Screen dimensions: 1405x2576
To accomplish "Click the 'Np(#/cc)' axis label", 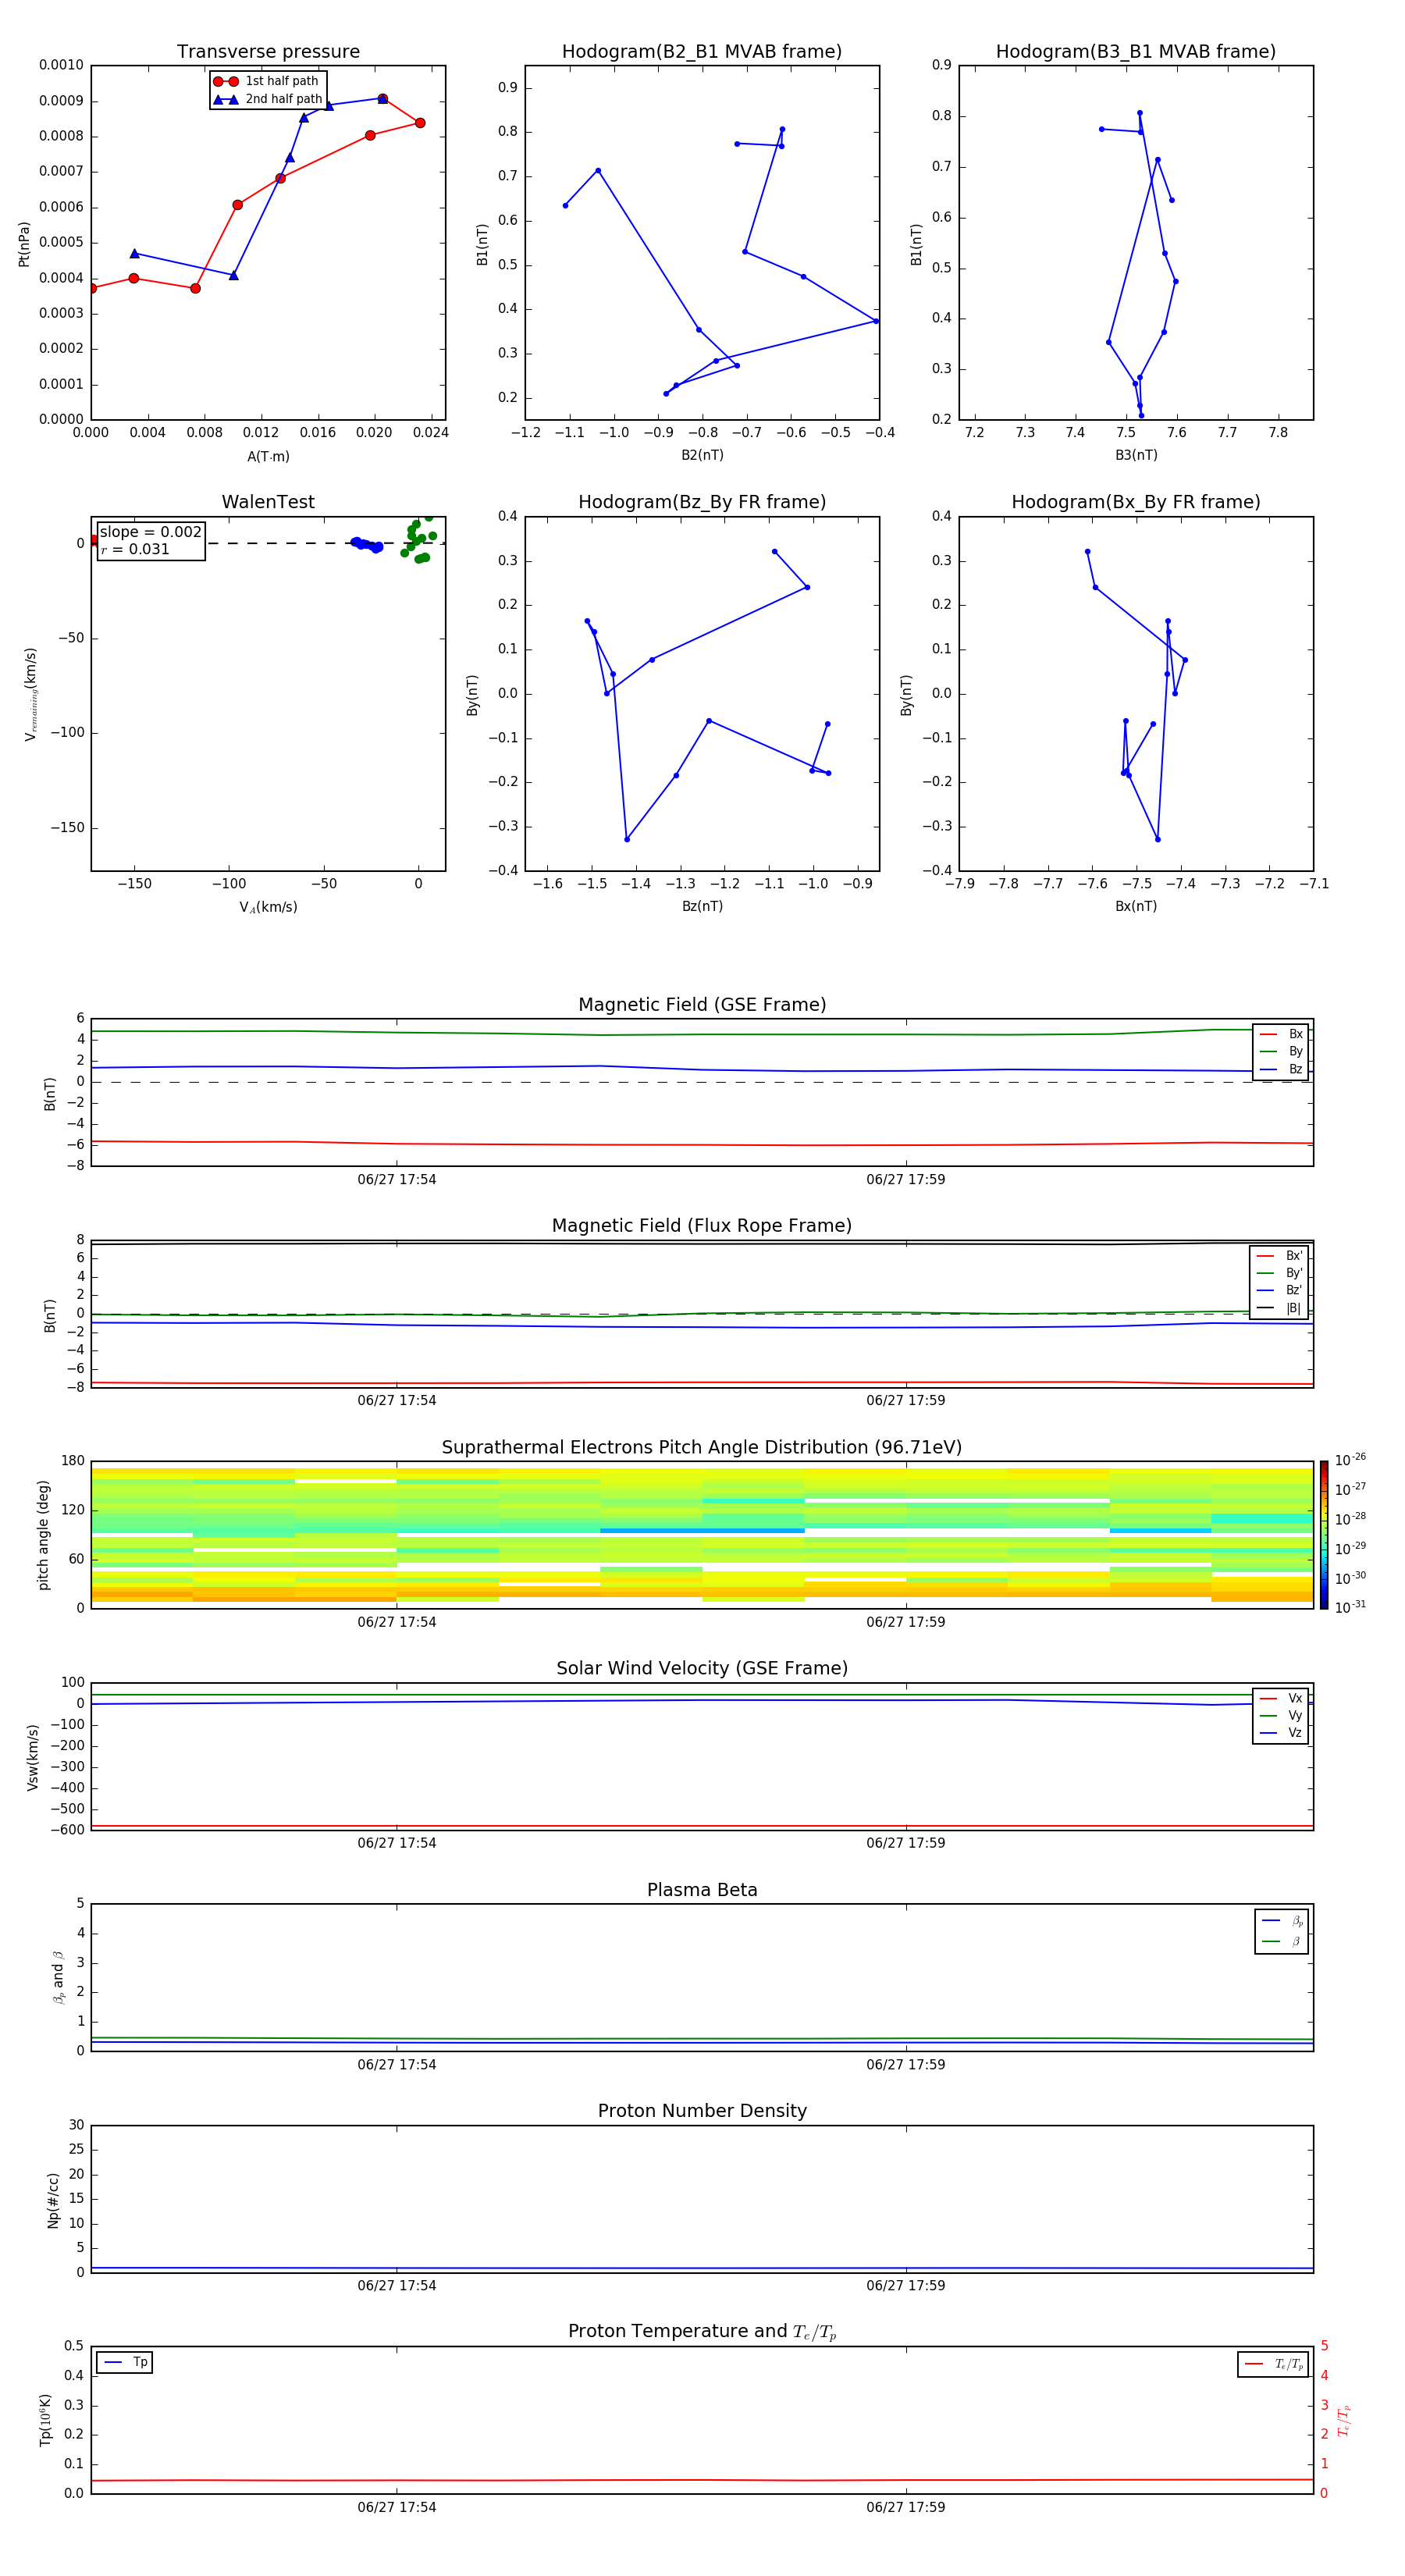I will 53,2200.
